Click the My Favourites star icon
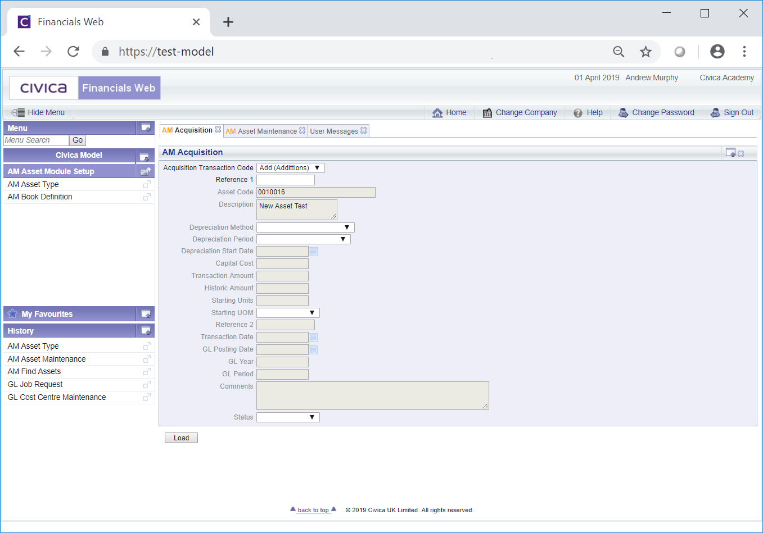Viewport: 763px width, 533px height. [x=12, y=313]
